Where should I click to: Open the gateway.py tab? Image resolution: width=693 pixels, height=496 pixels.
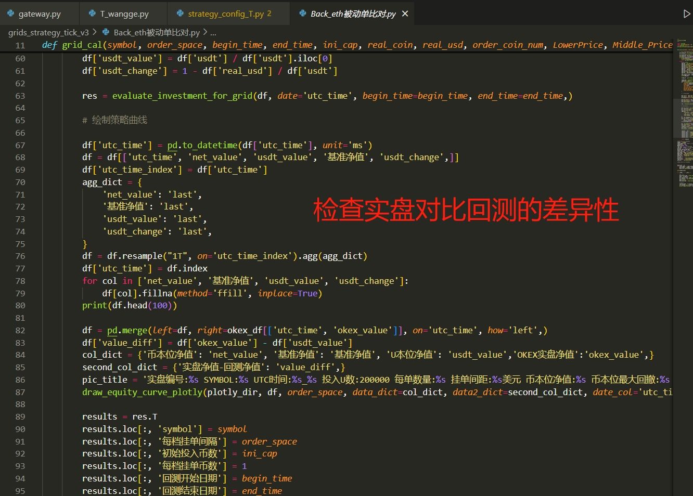[39, 14]
